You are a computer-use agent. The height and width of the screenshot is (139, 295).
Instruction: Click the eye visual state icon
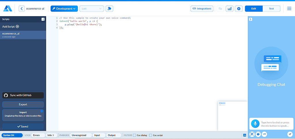tap(258, 134)
